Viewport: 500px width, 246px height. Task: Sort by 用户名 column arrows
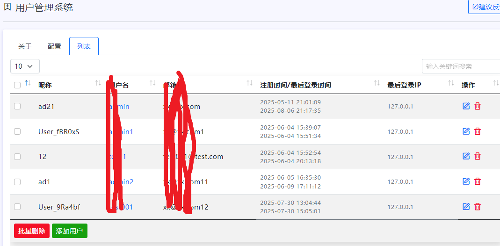point(153,83)
